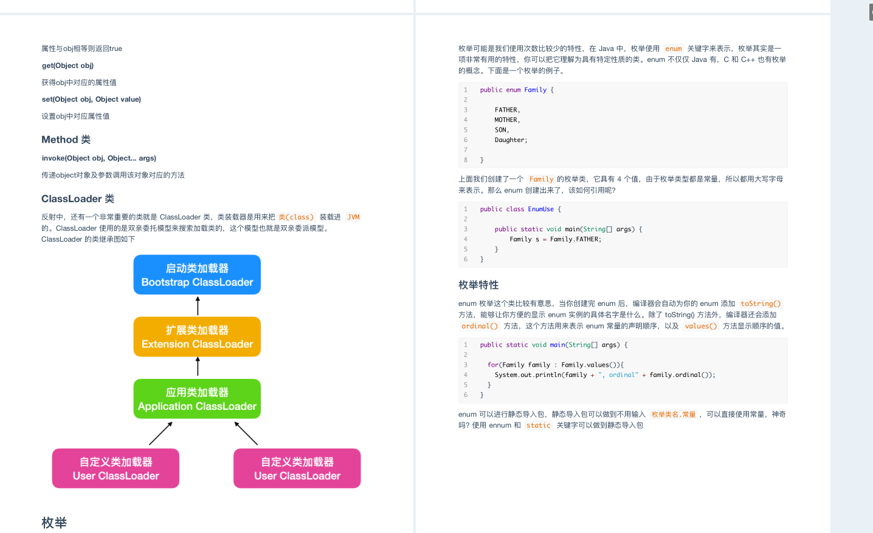Click the text '设置obj中对应属性值'
The width and height of the screenshot is (873, 533).
click(x=75, y=116)
